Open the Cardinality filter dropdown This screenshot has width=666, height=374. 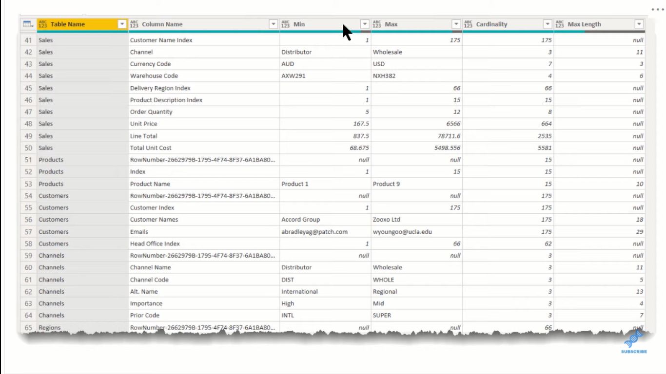click(548, 24)
